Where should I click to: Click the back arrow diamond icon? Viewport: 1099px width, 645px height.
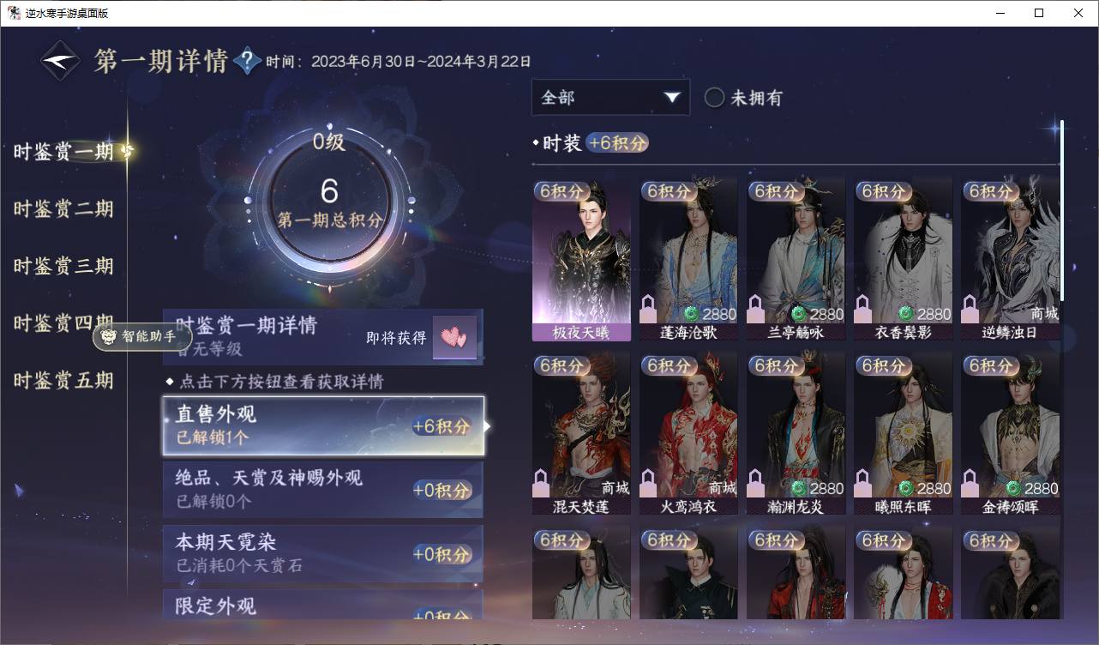[x=61, y=61]
